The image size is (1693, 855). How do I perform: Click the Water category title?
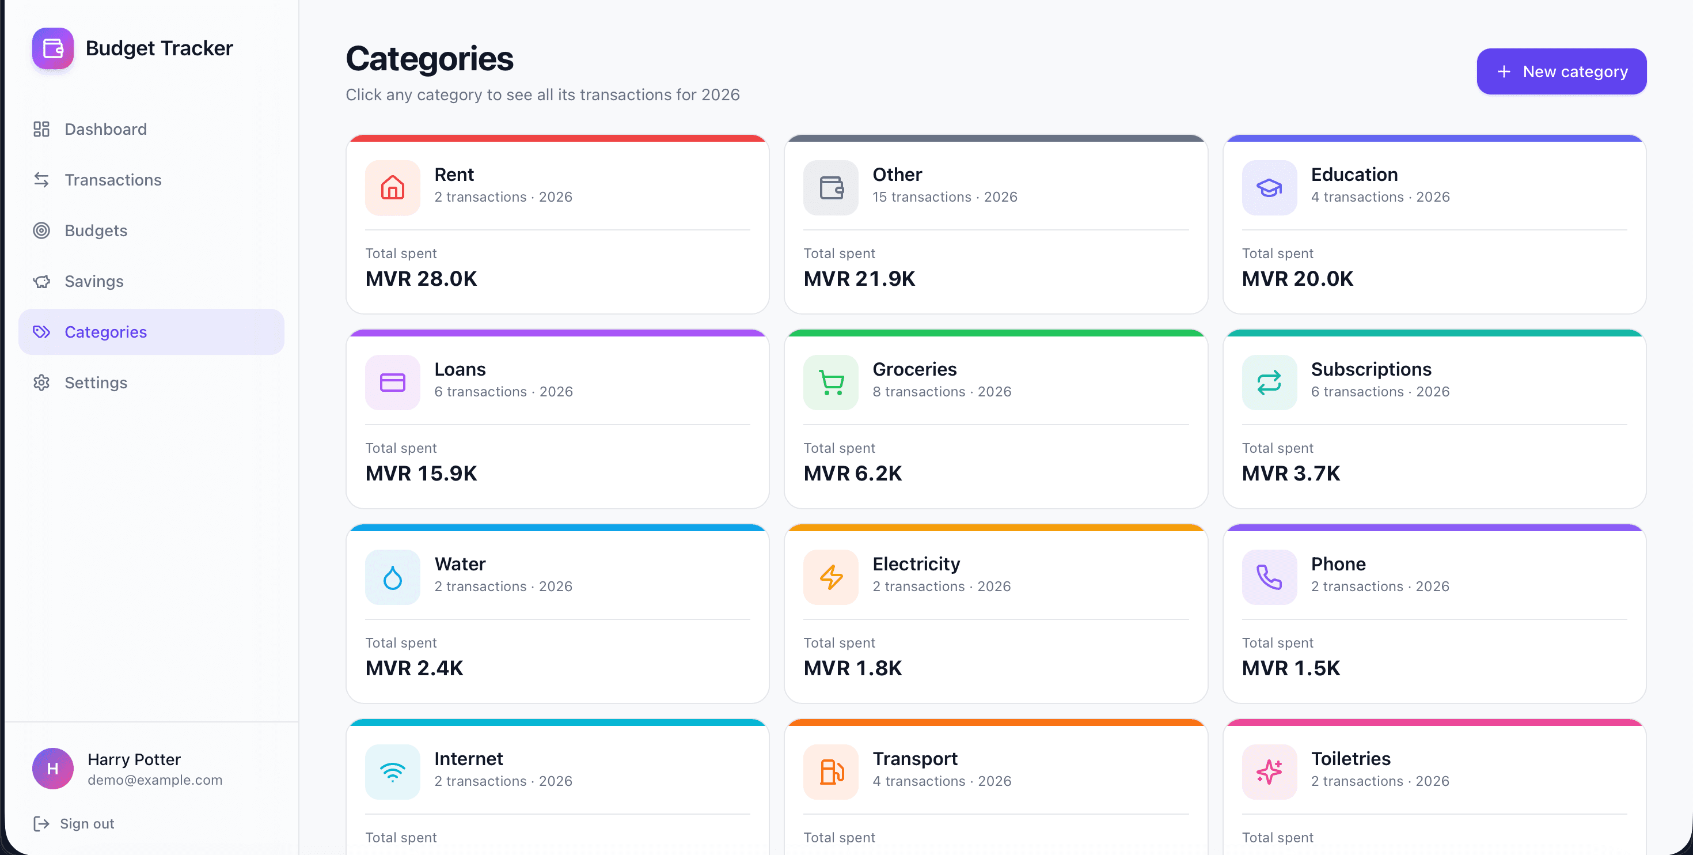tap(460, 563)
